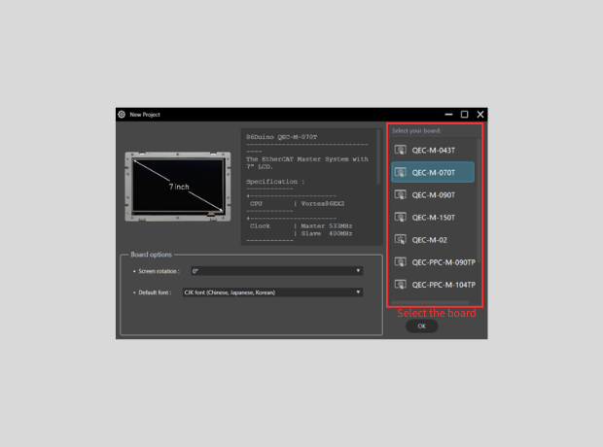Click the board list vertical scrollbar
603x447 pixels.
[x=479, y=200]
